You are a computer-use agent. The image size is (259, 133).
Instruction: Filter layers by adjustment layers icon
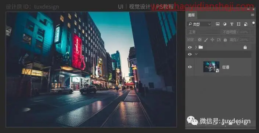point(224,24)
